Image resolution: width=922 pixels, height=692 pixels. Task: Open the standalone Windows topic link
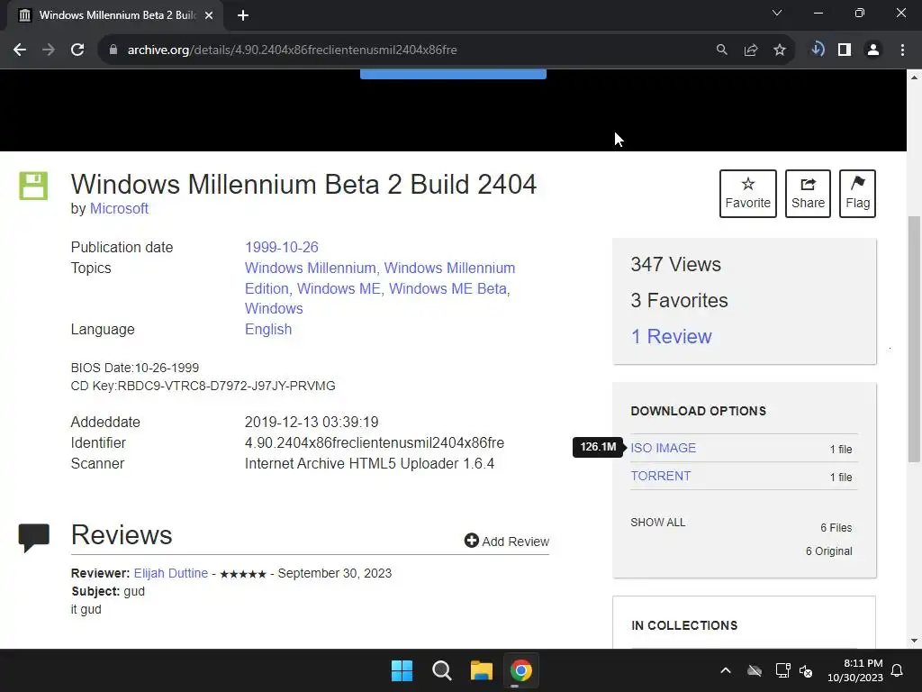(x=274, y=308)
